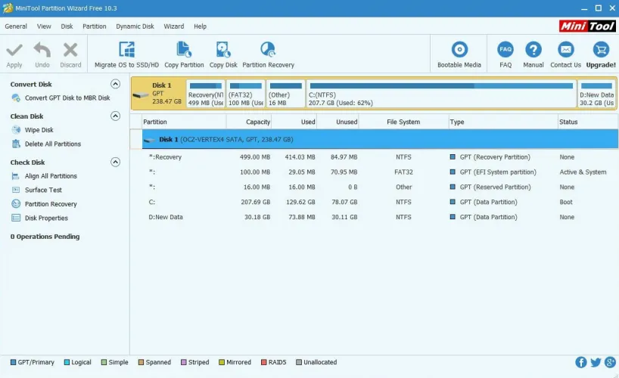Click the Contact Us envelope icon
619x378 pixels.
tap(565, 51)
